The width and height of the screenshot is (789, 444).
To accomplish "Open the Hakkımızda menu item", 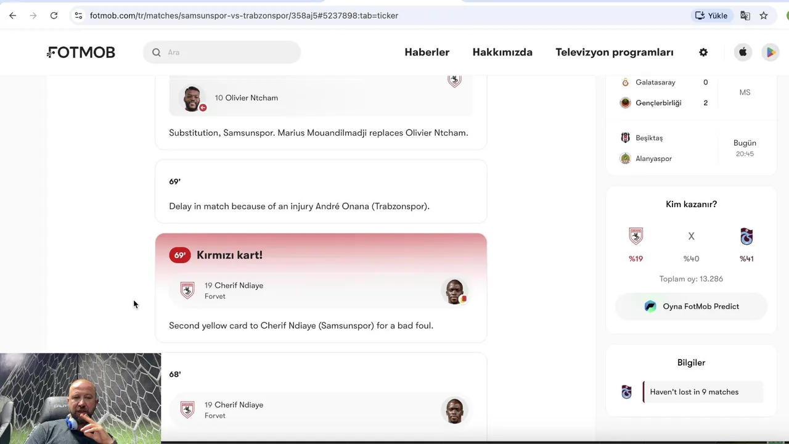I will pyautogui.click(x=502, y=52).
